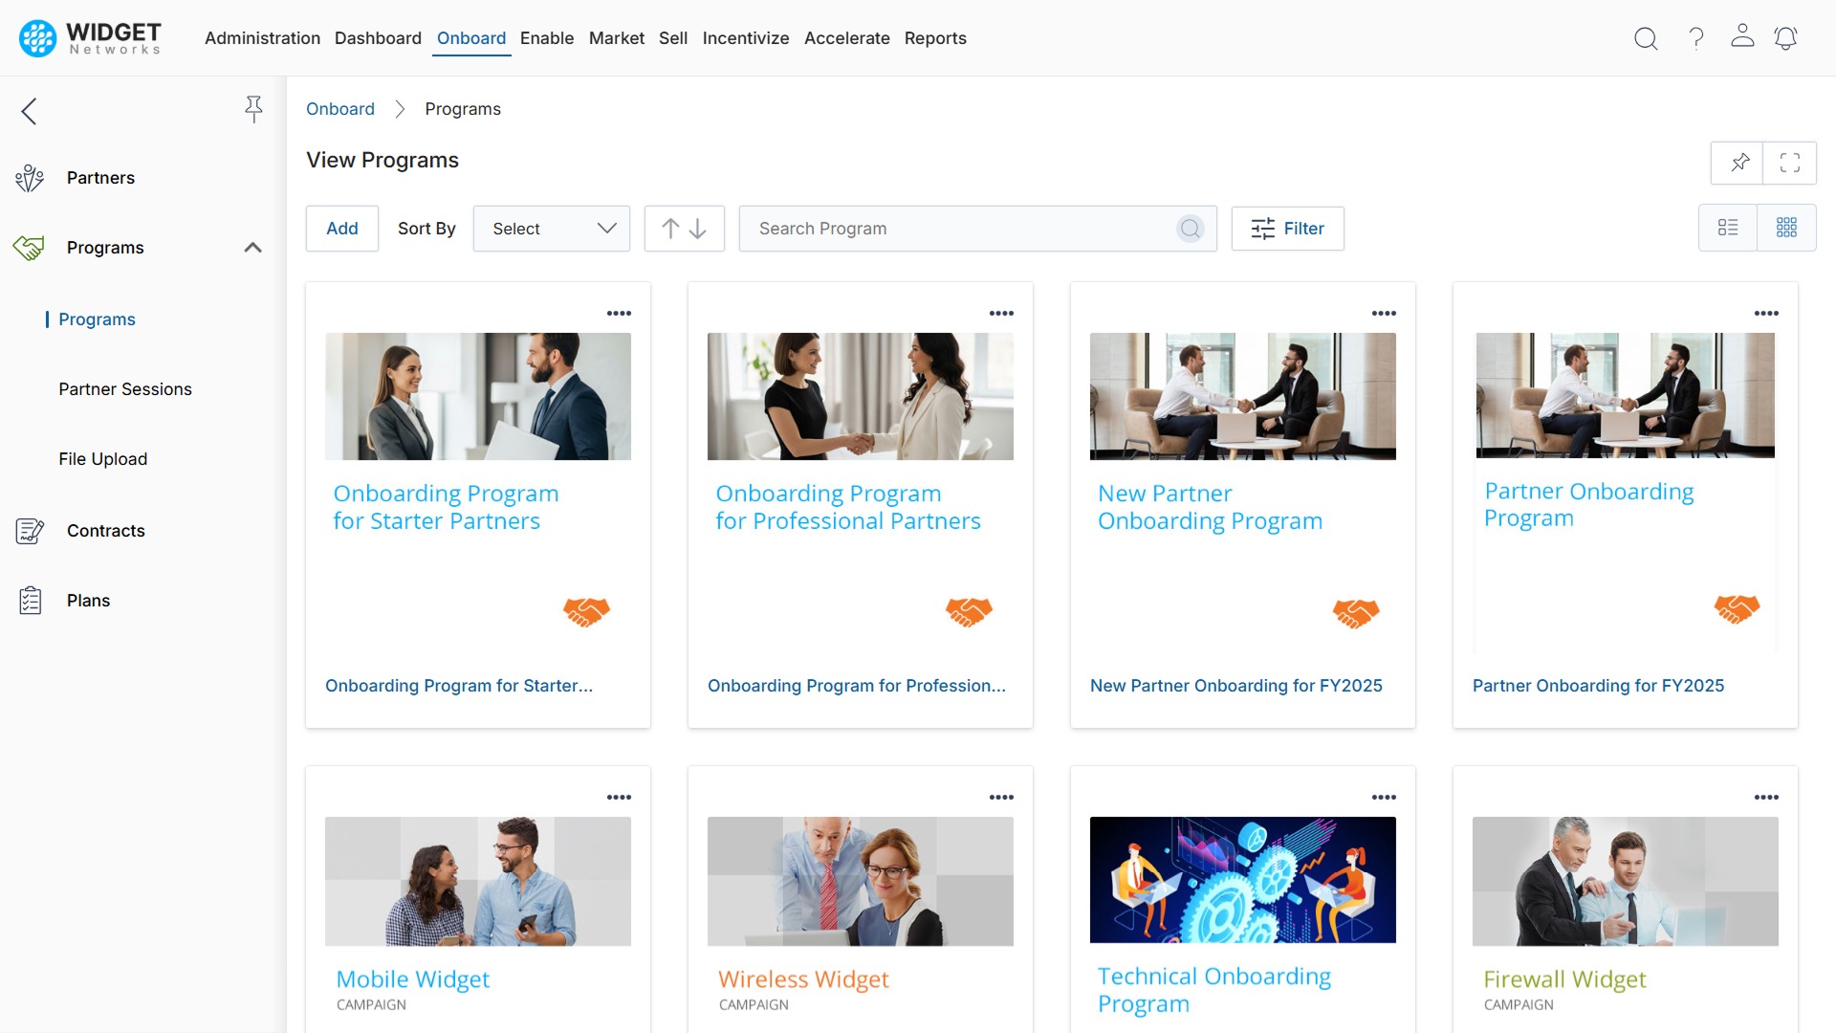
Task: Pin the View Programs page
Action: coord(1738,163)
